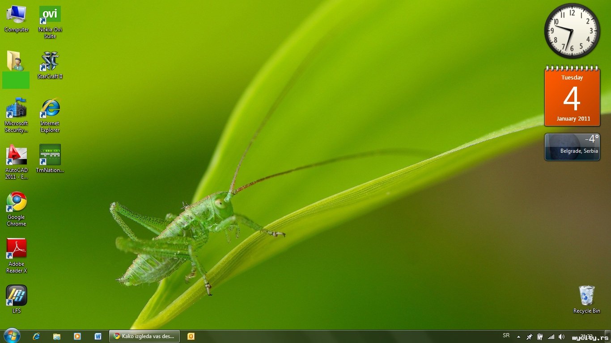Open AutoCAD 2011 desktop shortcut

click(17, 162)
